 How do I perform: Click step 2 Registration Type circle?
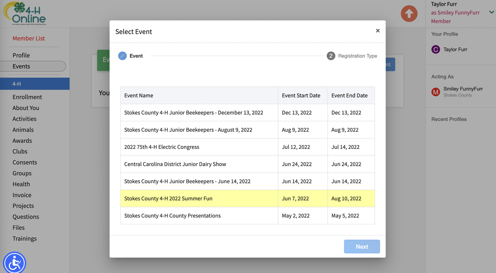pyautogui.click(x=331, y=56)
